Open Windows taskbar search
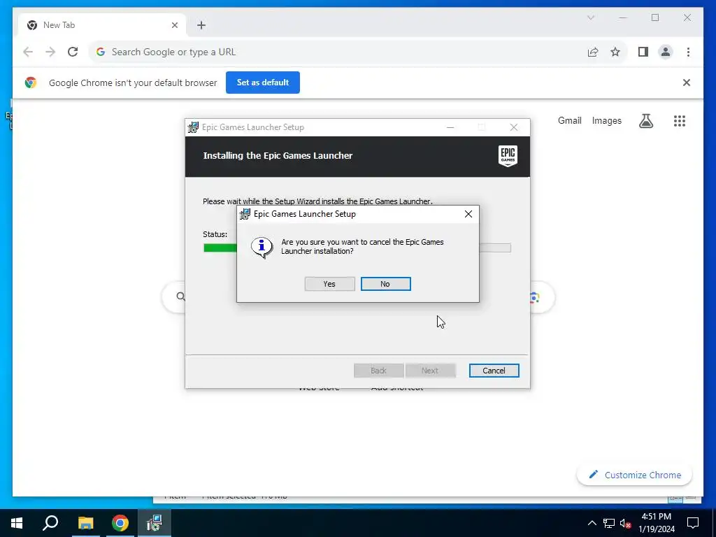The image size is (716, 537). [50, 523]
